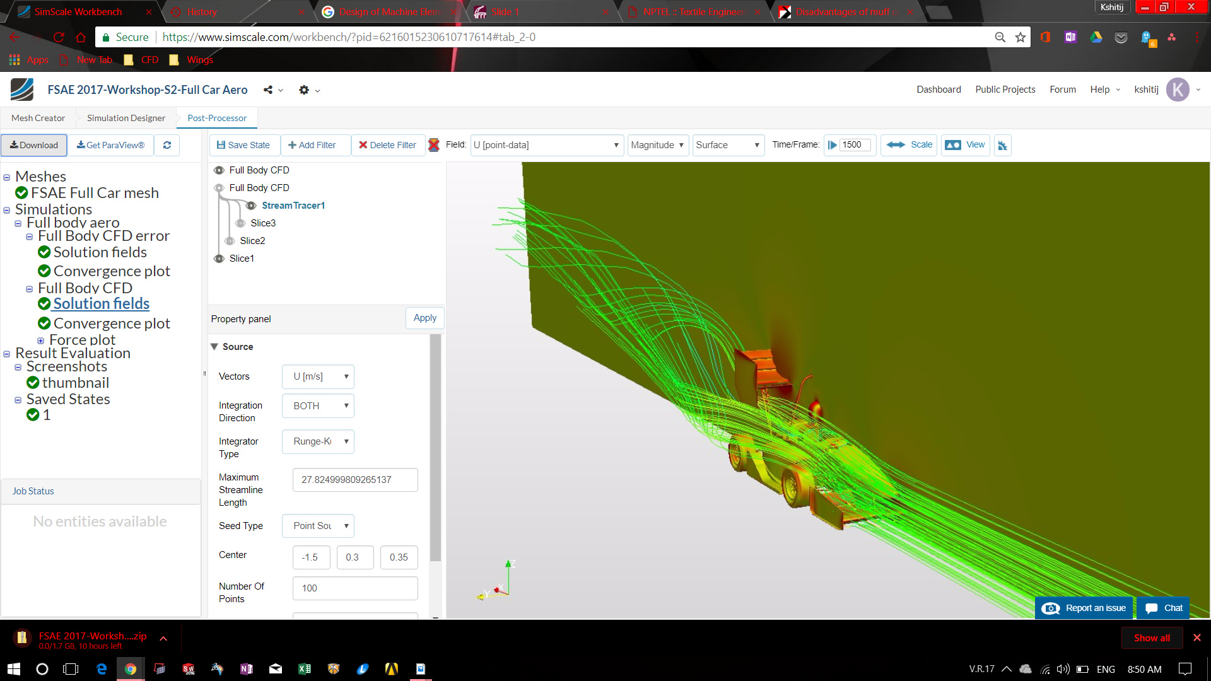Switch to the Simulation Designer tab
The height and width of the screenshot is (681, 1211).
click(x=126, y=118)
